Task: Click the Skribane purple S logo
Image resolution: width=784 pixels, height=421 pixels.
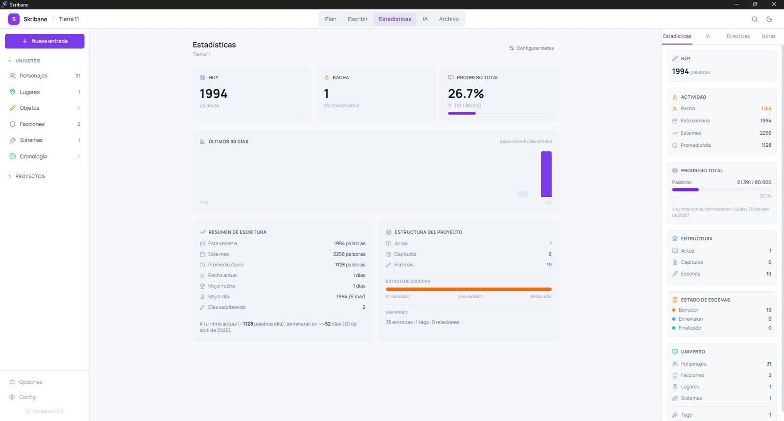Action: 14,19
